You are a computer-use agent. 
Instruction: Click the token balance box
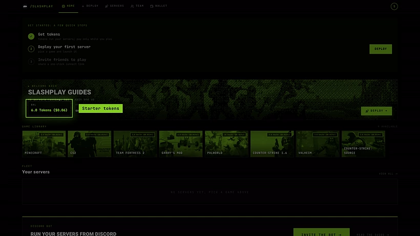(x=49, y=108)
